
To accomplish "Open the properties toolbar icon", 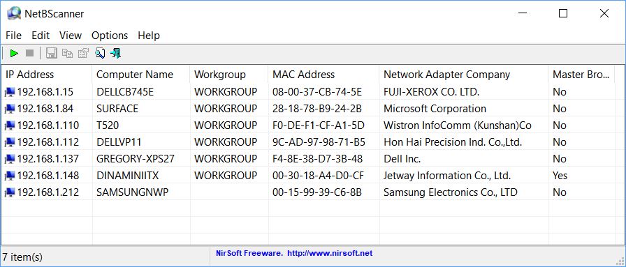I will (x=83, y=53).
